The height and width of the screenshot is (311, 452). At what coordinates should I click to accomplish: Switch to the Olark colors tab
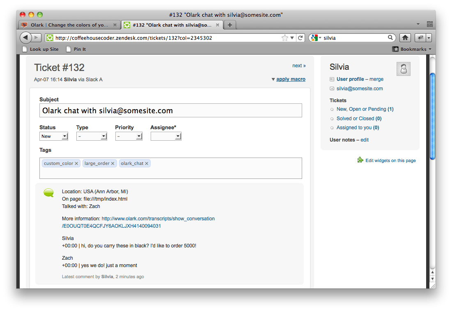pos(69,25)
